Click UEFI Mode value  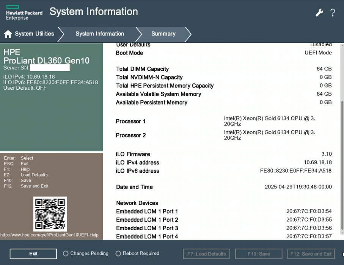(x=318, y=53)
